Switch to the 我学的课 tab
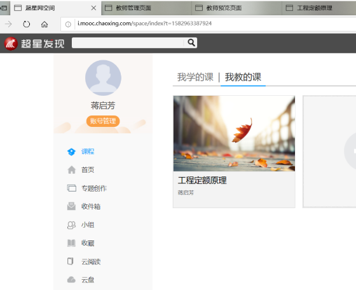 click(195, 77)
